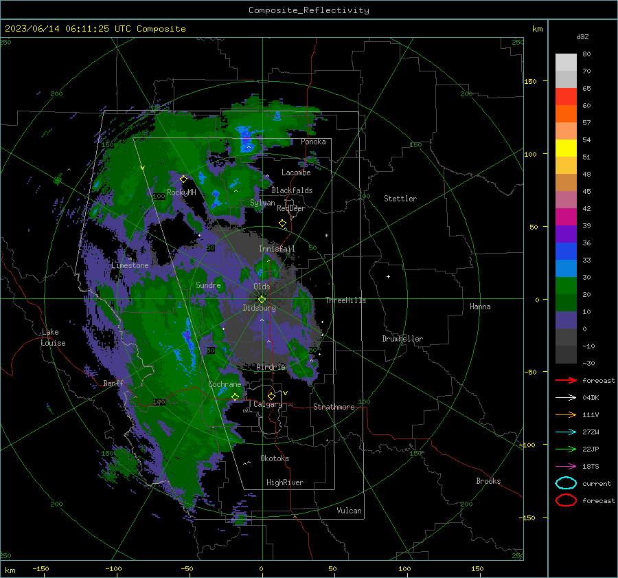
Task: Click the 80 dBZ light gray swatch
Action: pos(566,62)
